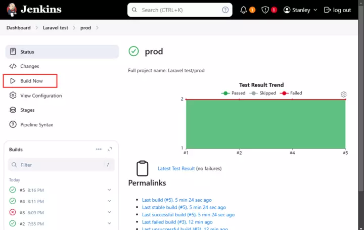Expand the dropdown chevron for build #5
Image resolution: width=364 pixels, height=230 pixels.
pos(109,190)
